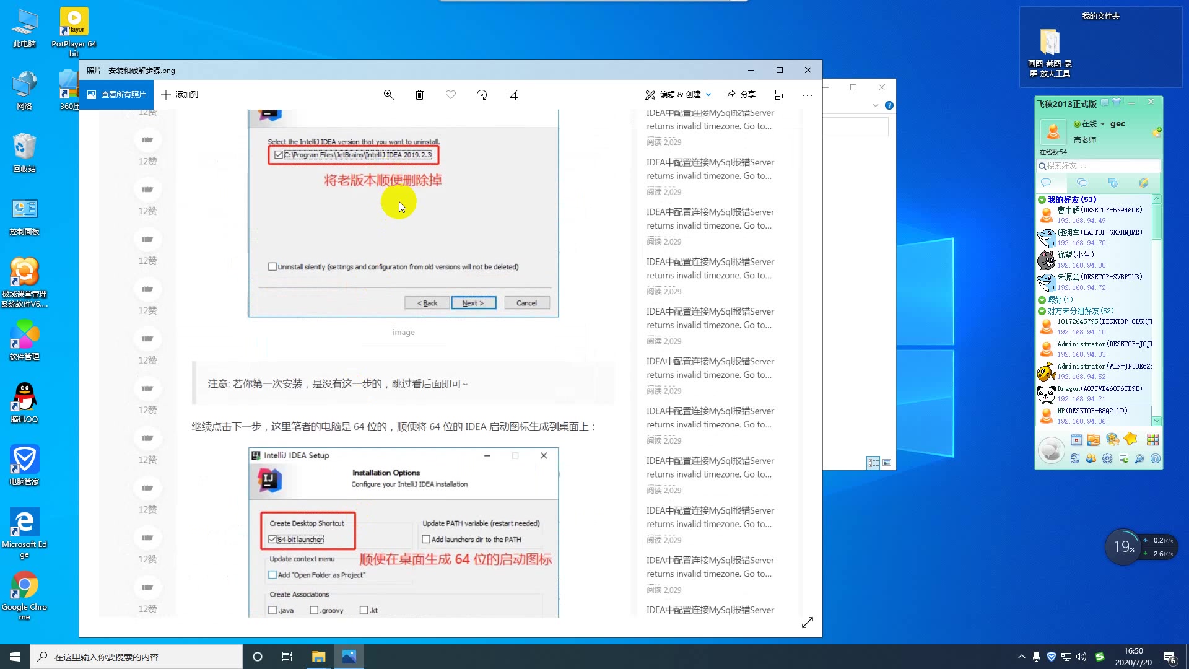Switch to the recent history clock tab in 飞秋
The height and width of the screenshot is (669, 1189).
click(x=1113, y=183)
